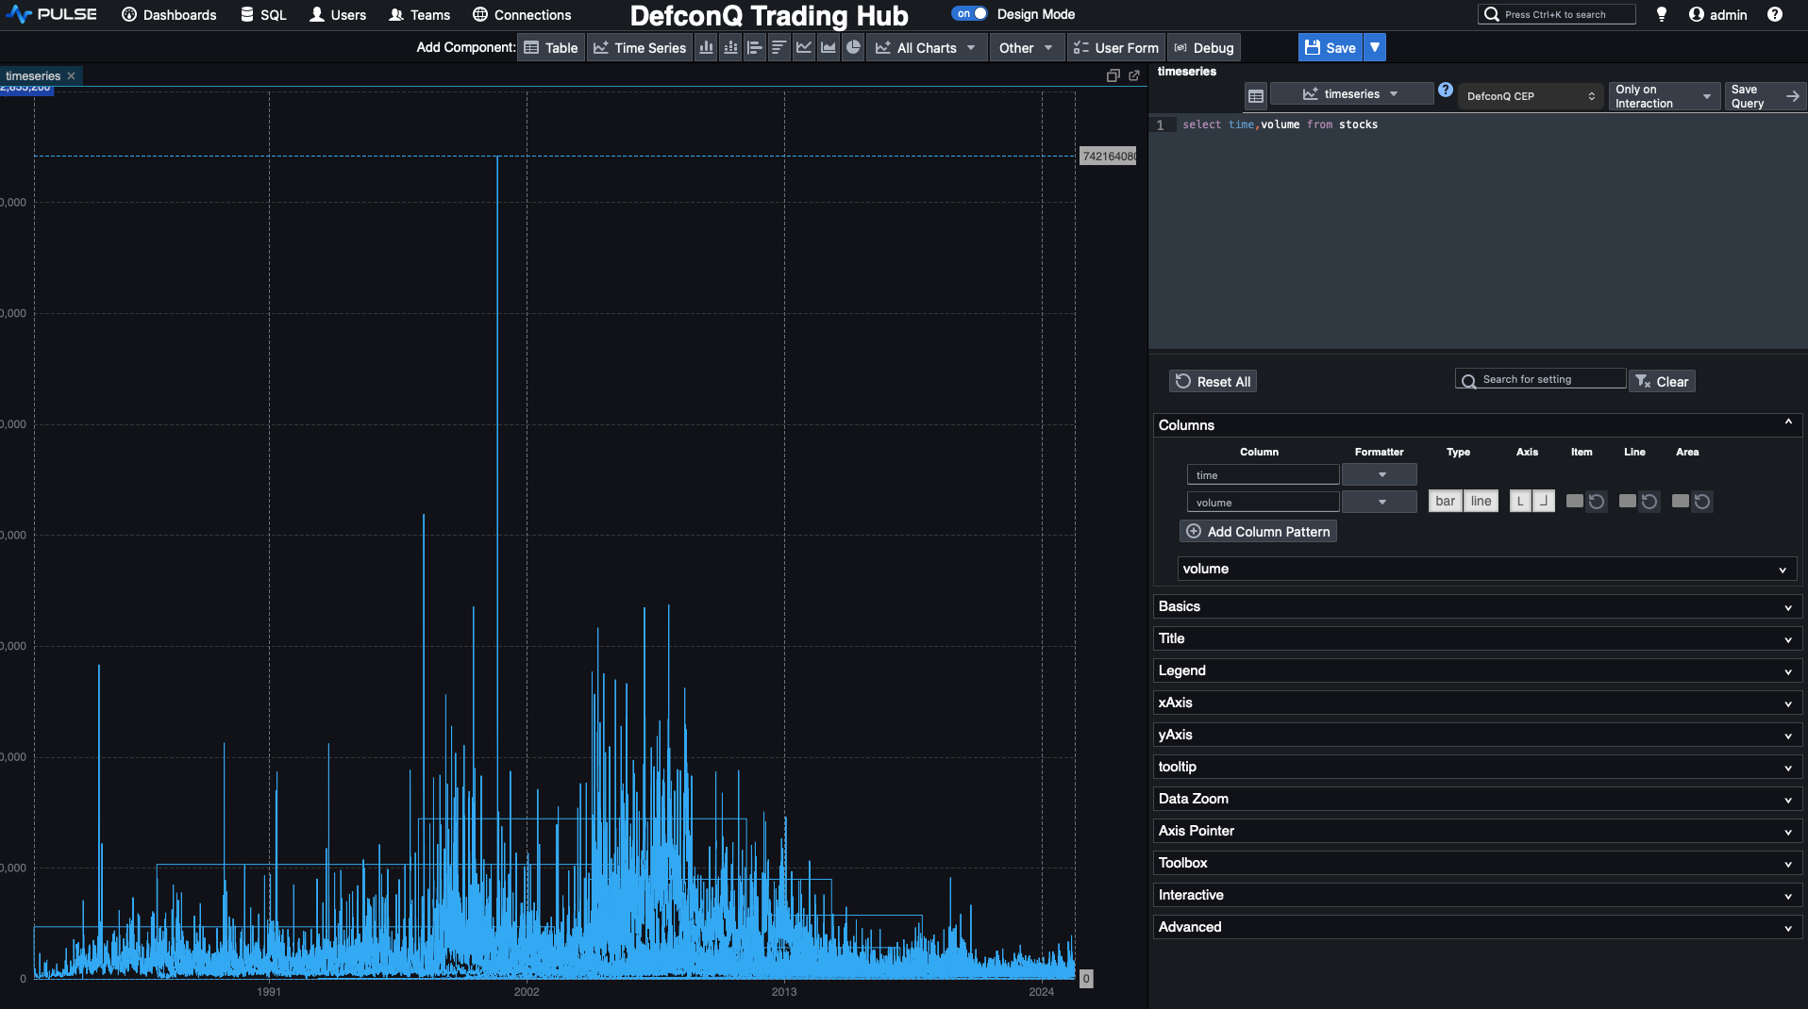Image resolution: width=1808 pixels, height=1009 pixels.
Task: Open the User Form component tool
Action: [1116, 47]
